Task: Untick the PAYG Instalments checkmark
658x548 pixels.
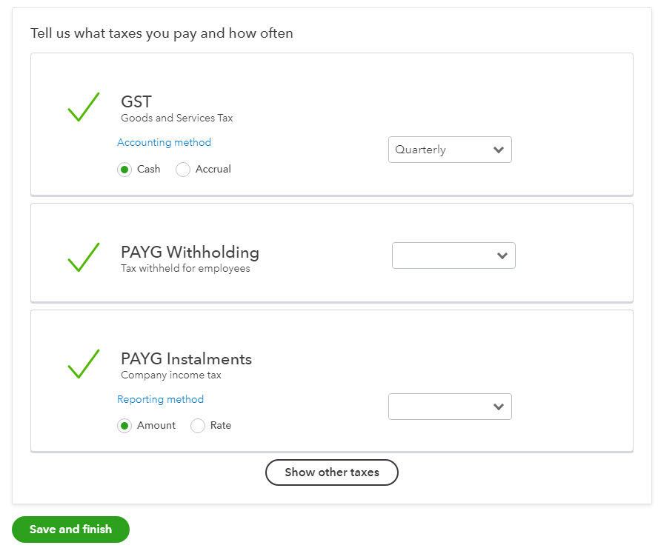Action: [x=82, y=364]
